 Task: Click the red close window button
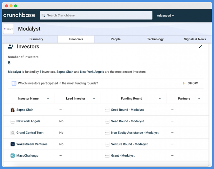6,6
